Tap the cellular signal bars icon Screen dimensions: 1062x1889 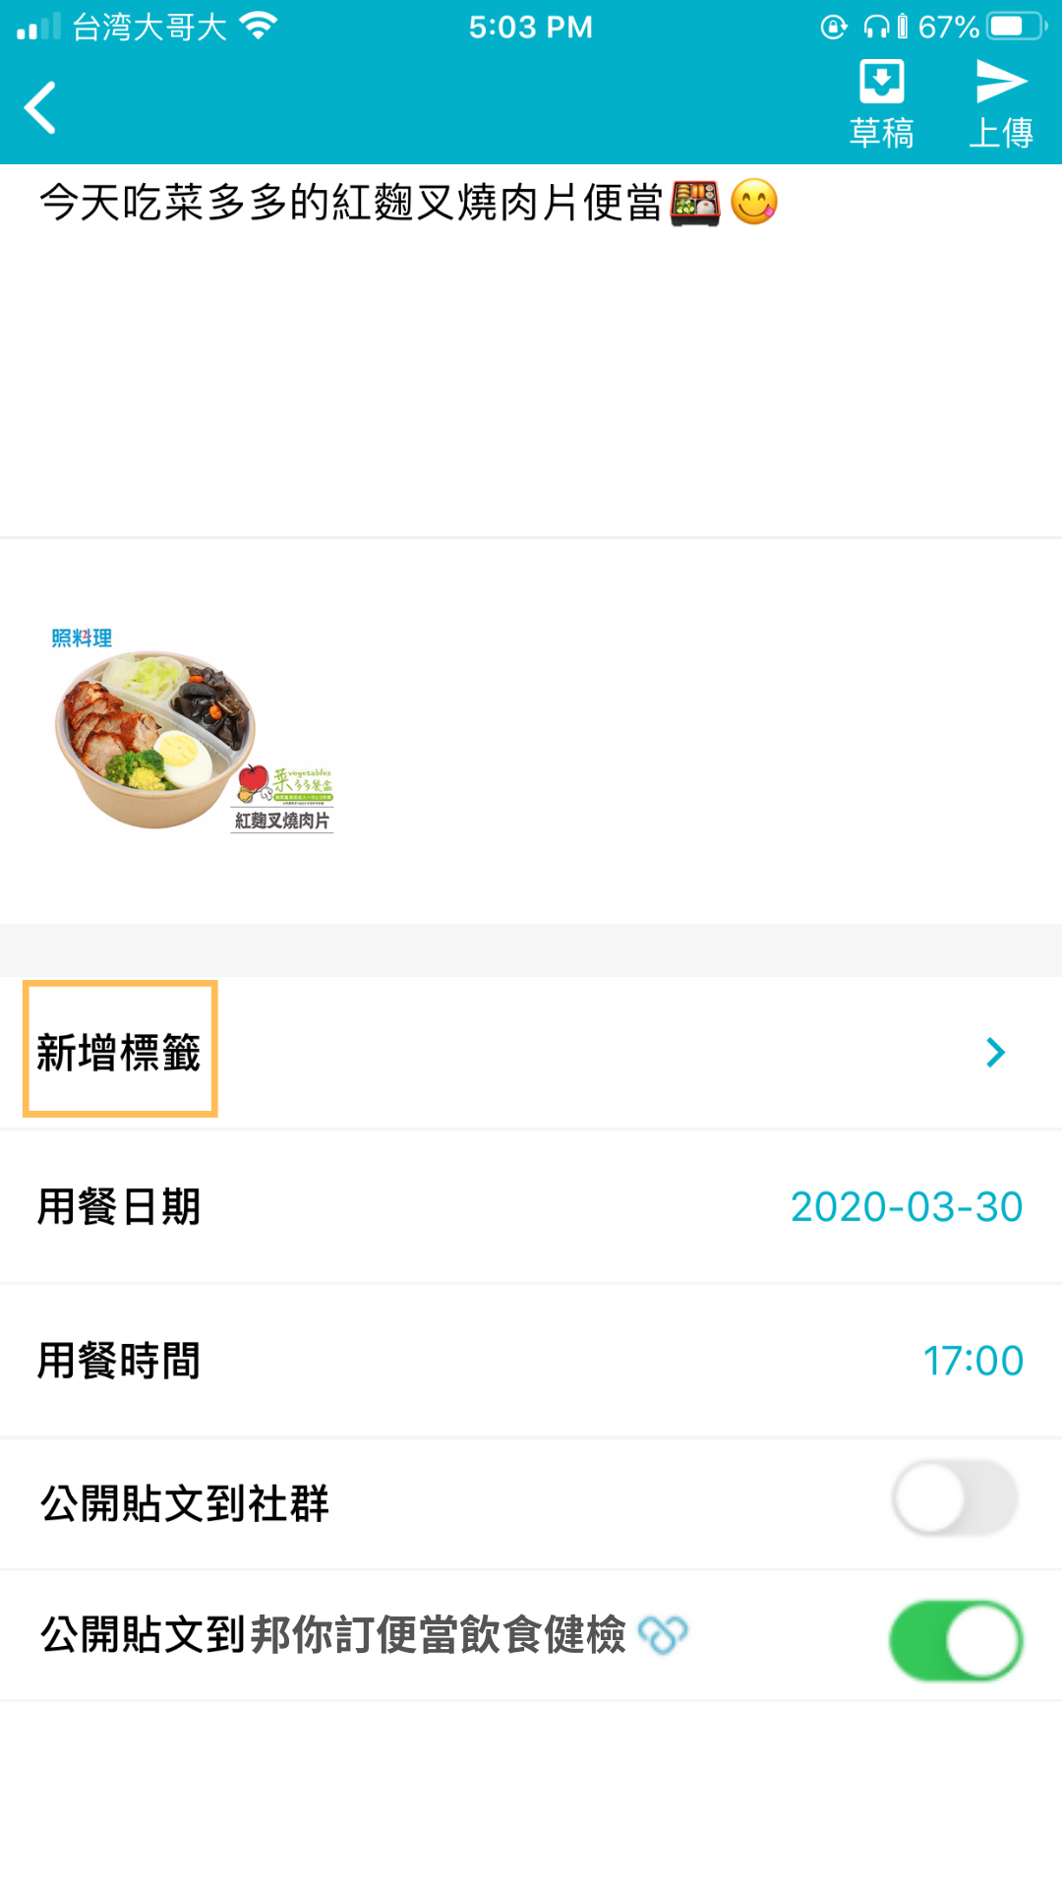coord(39,27)
